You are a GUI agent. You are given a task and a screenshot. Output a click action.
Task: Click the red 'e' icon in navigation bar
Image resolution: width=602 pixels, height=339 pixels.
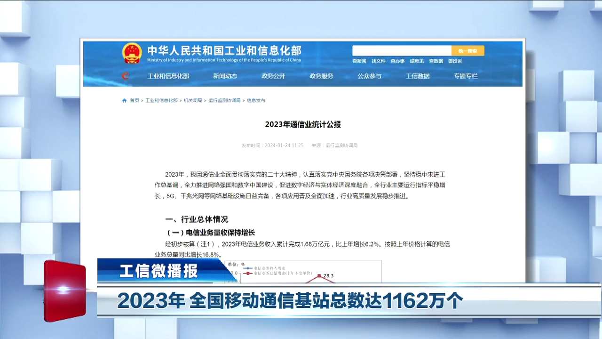[x=126, y=76]
